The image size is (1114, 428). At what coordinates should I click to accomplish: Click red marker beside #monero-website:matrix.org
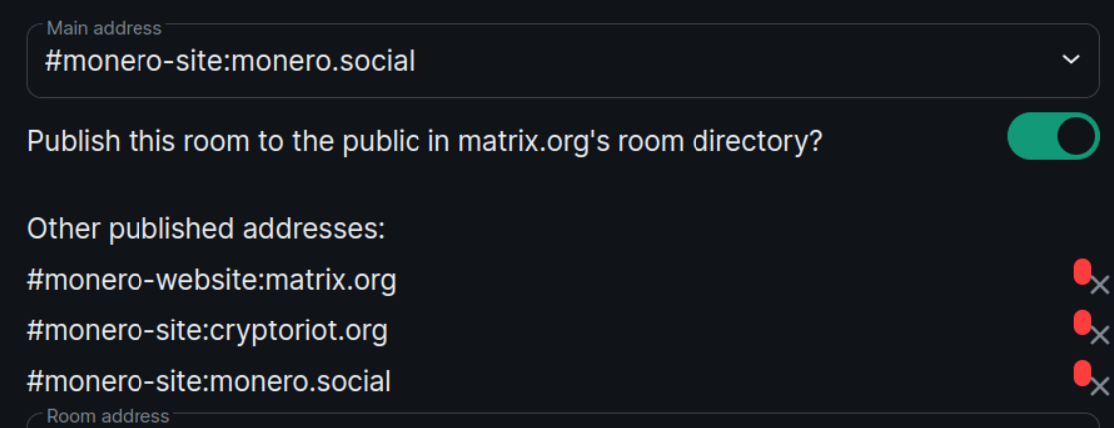point(1081,272)
